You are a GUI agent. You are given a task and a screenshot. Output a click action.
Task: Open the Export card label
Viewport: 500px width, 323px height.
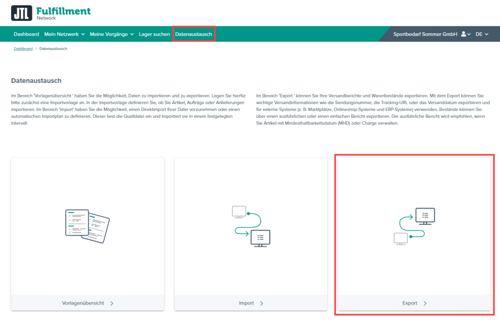click(410, 303)
